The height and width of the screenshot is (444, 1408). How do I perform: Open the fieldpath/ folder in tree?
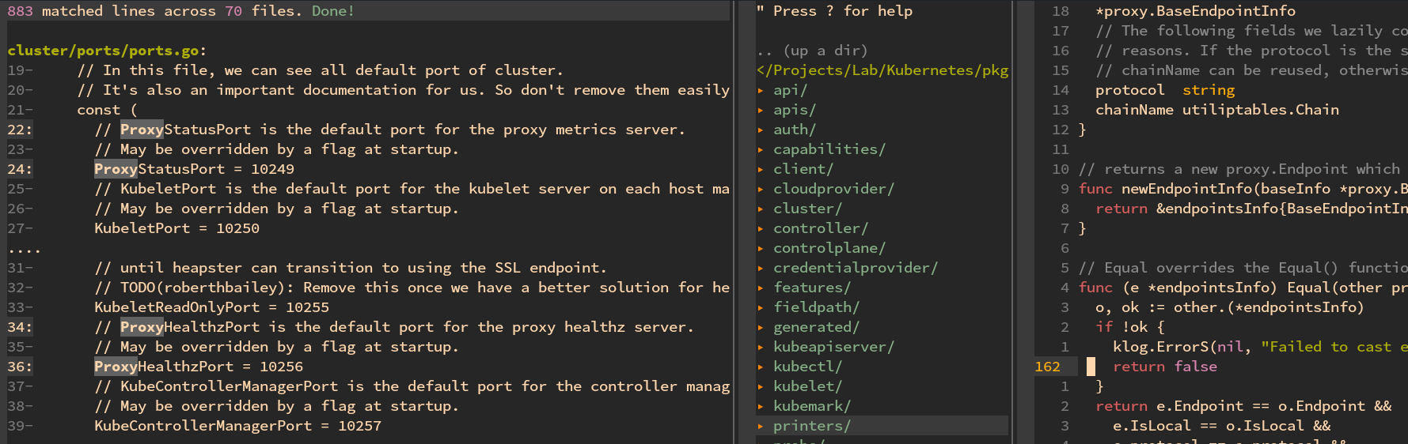[x=816, y=307]
